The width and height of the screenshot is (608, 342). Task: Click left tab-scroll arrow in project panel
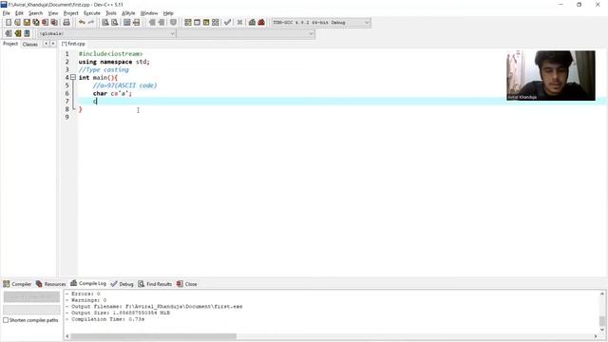click(x=46, y=44)
